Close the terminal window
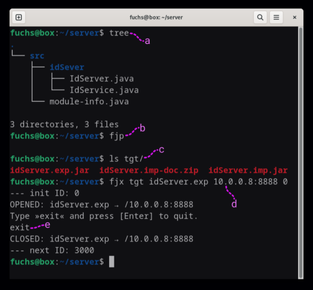313x290 pixels. click(x=294, y=18)
